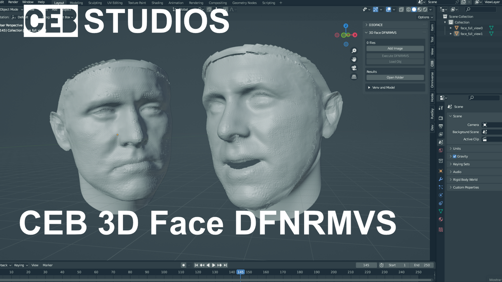The height and width of the screenshot is (282, 502).
Task: Click the Camera field in Scene panel
Action: pyautogui.click(x=492, y=125)
